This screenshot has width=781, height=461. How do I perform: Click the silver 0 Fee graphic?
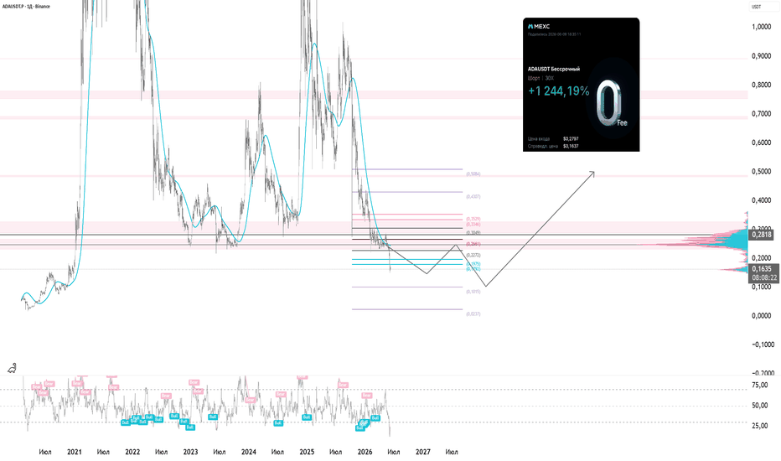click(x=611, y=102)
